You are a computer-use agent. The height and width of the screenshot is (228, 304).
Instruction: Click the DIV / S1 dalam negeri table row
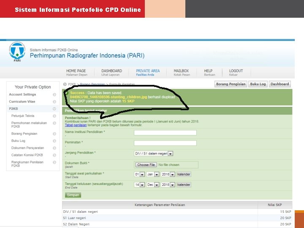coord(177,212)
